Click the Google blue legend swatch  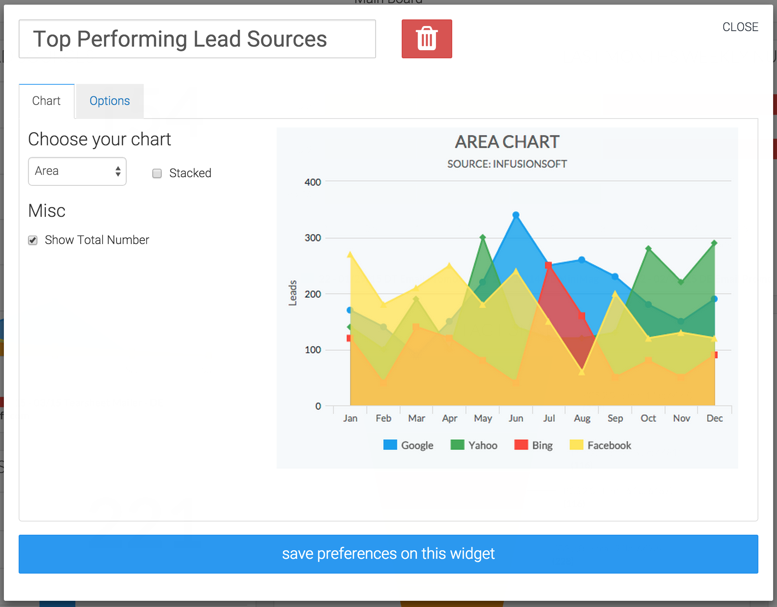coord(390,445)
